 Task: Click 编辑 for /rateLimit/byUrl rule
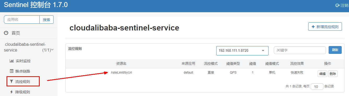[322, 74]
